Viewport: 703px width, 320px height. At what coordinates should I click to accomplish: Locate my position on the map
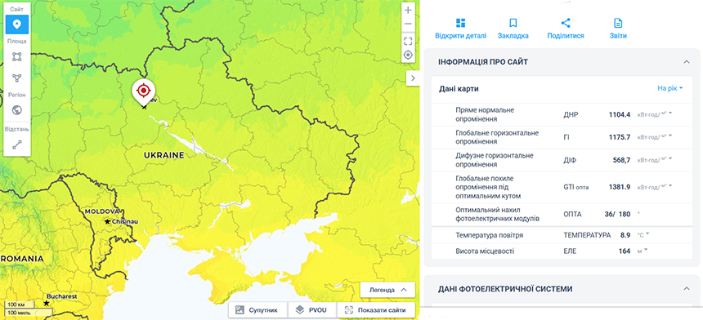point(408,55)
